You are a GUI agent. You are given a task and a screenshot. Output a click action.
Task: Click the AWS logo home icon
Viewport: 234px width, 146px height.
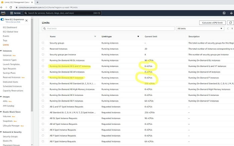(4, 13)
